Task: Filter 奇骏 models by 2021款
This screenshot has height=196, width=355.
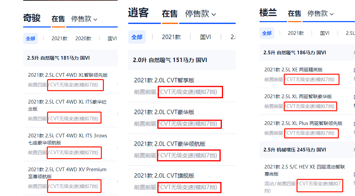Action: click(x=60, y=39)
